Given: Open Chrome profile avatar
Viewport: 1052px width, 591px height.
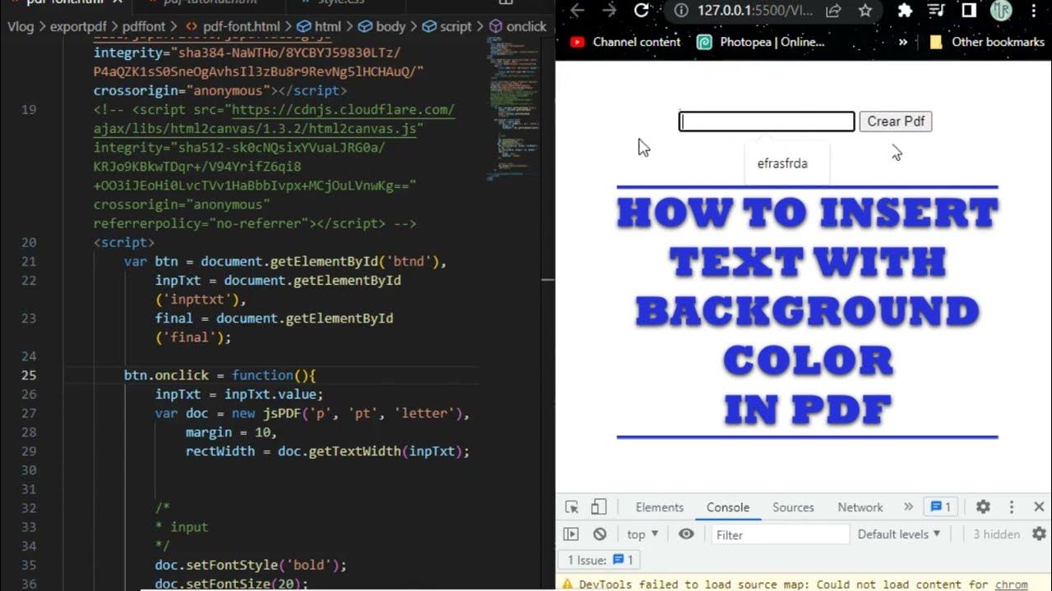Looking at the screenshot, I should [x=1000, y=11].
